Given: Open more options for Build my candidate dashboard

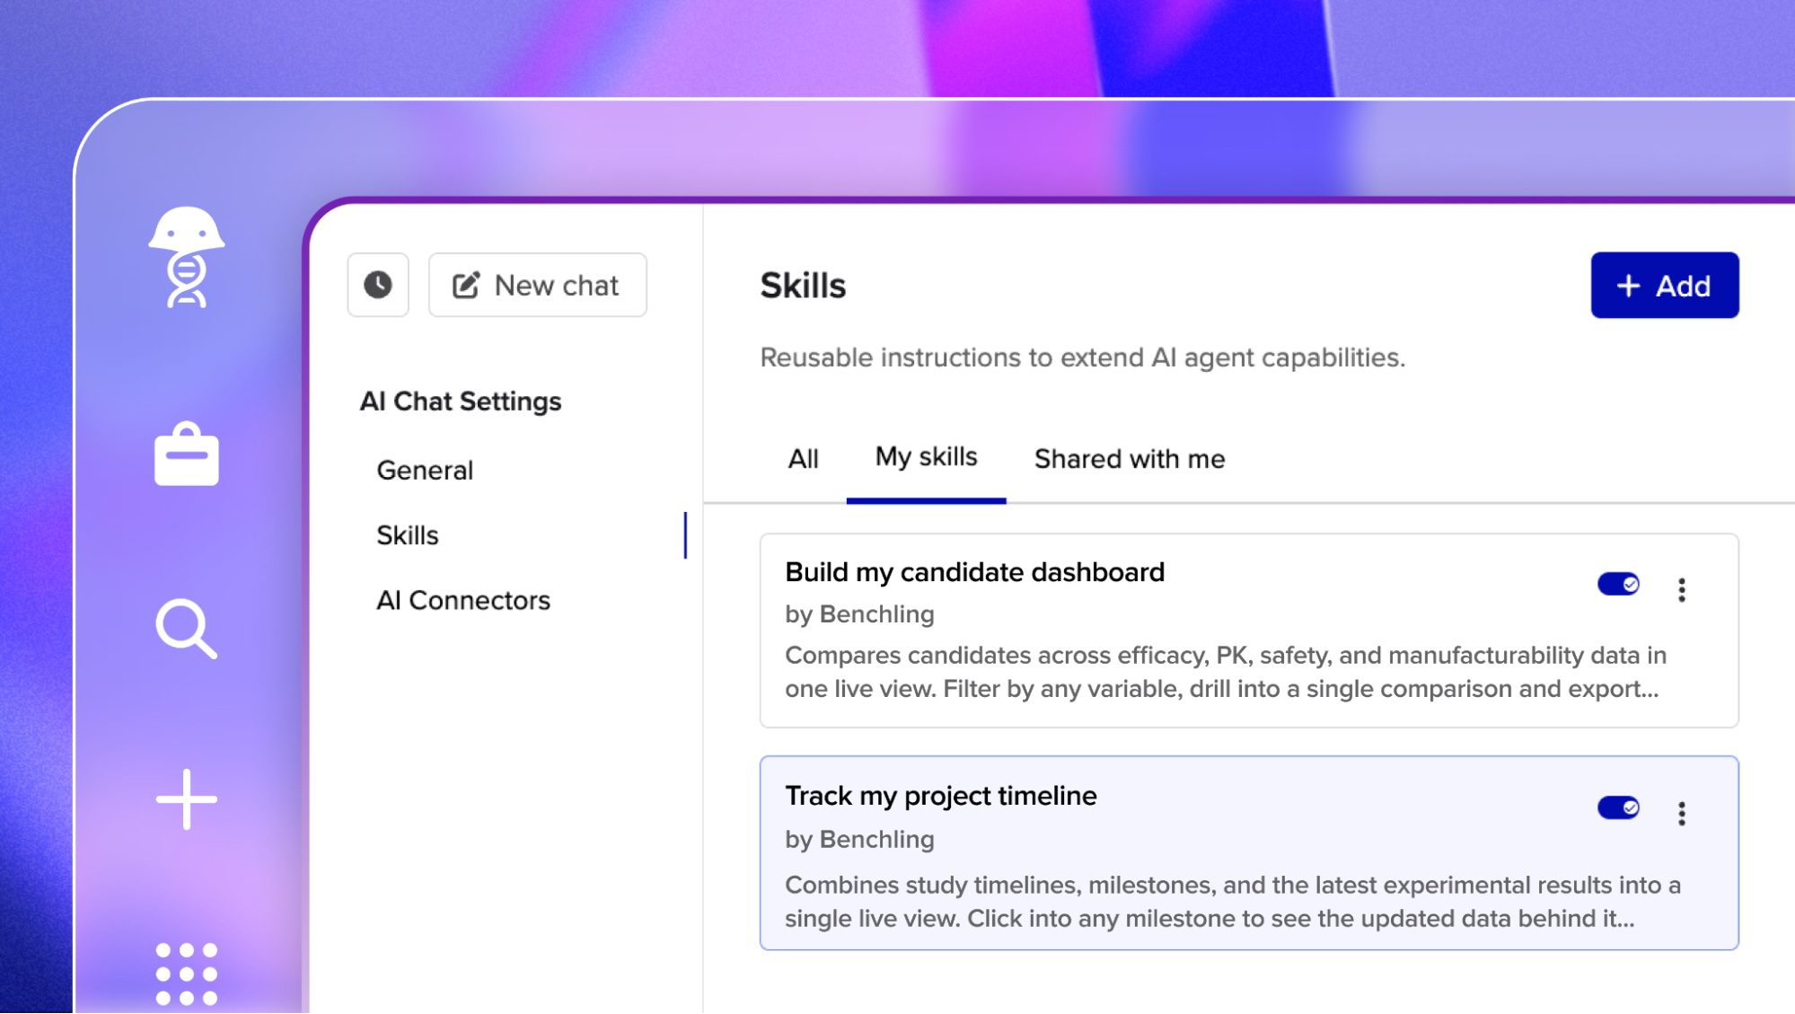Looking at the screenshot, I should tap(1682, 589).
